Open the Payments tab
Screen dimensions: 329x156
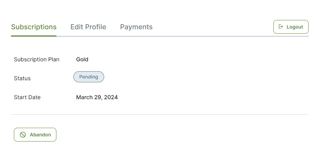click(136, 27)
